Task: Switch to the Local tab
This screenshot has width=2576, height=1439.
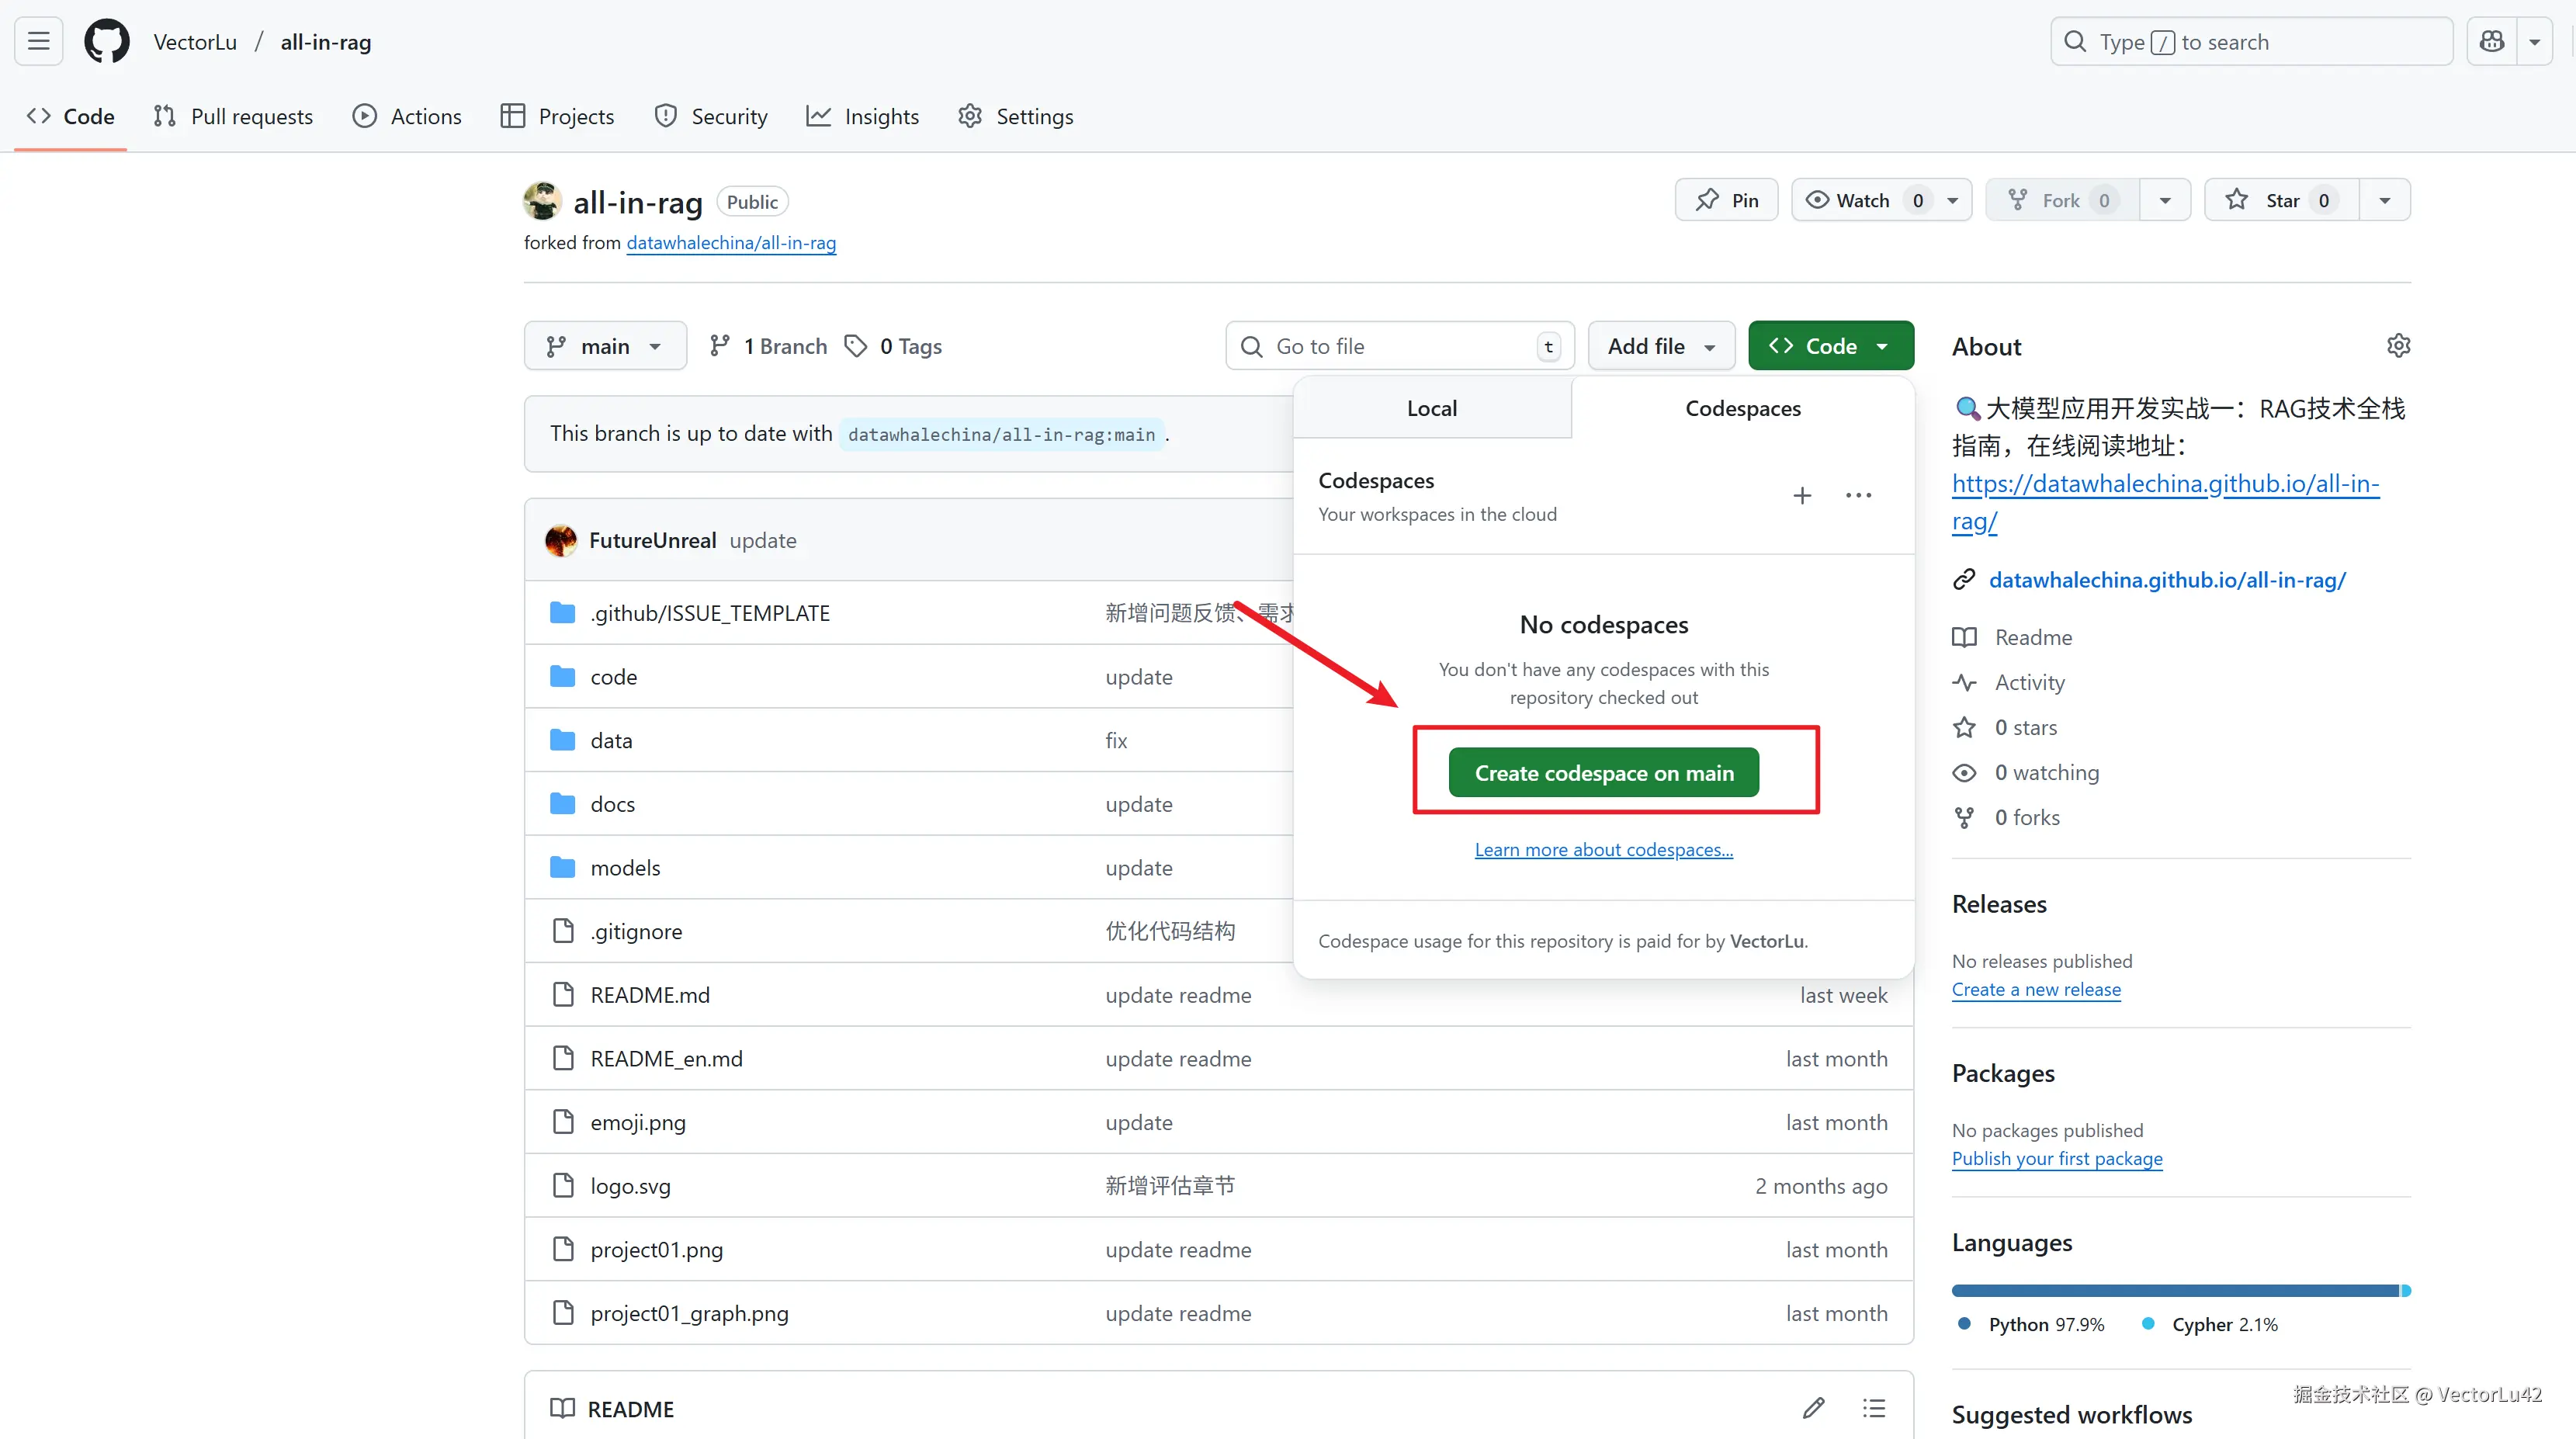Action: (x=1432, y=408)
